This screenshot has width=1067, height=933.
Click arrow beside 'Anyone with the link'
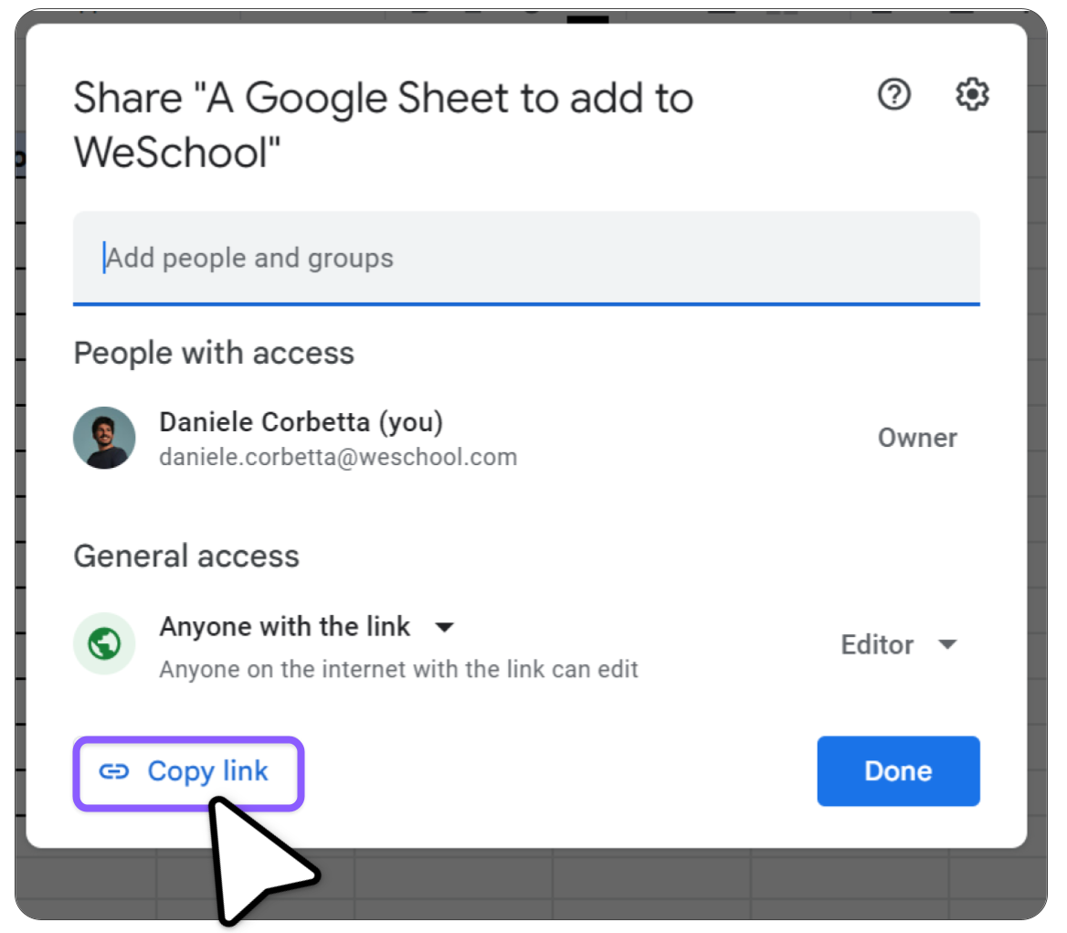tap(444, 628)
